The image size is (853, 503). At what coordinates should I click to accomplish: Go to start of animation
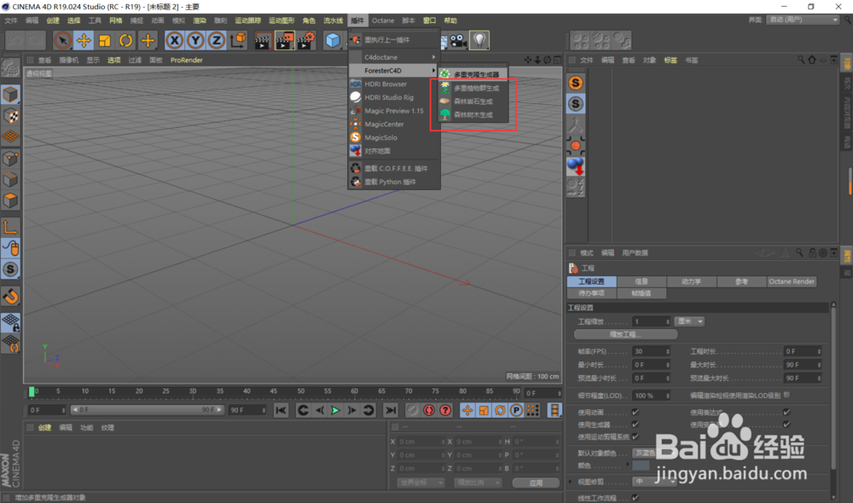tap(281, 411)
